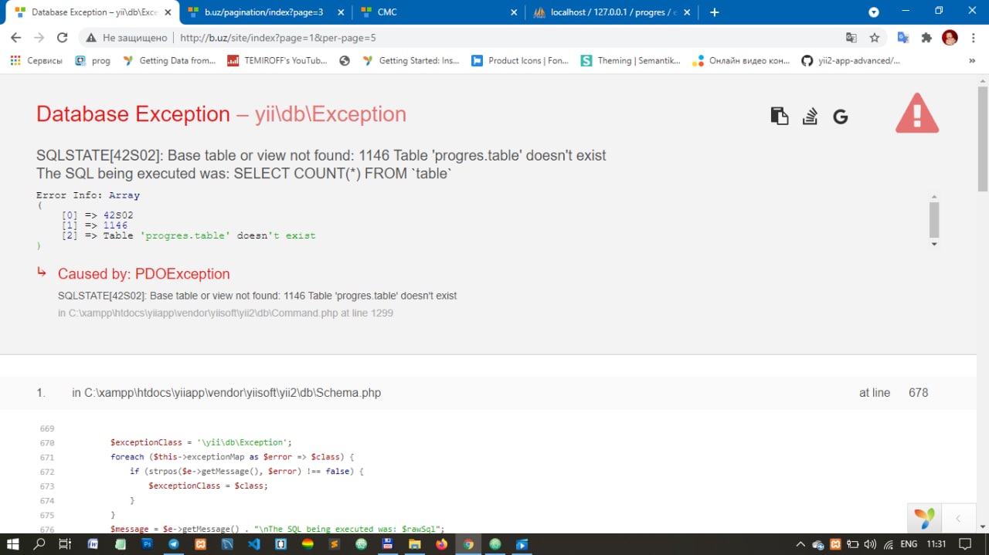The image size is (989, 555).
Task: Open Sublime Text from the taskbar
Action: click(x=335, y=544)
